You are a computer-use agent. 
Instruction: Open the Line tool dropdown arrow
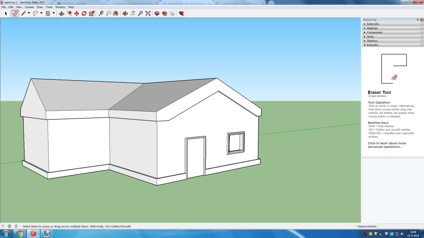tap(29, 13)
